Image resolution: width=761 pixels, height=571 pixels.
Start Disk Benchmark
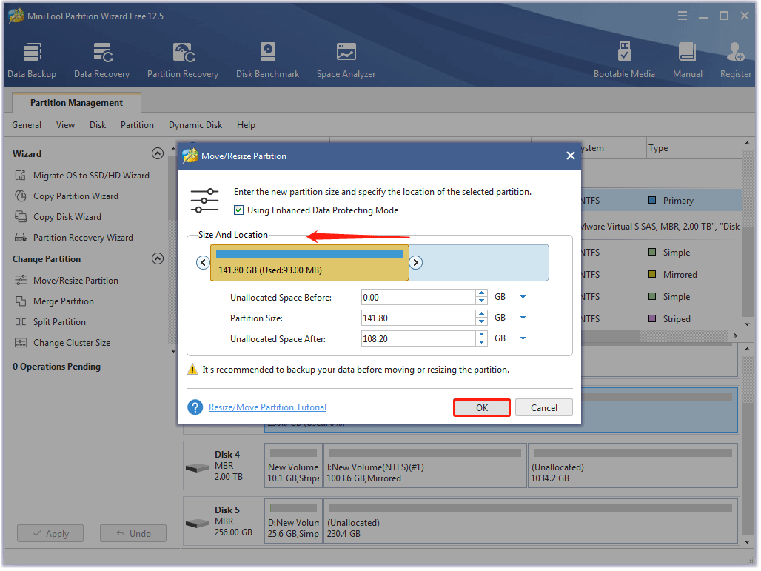267,61
